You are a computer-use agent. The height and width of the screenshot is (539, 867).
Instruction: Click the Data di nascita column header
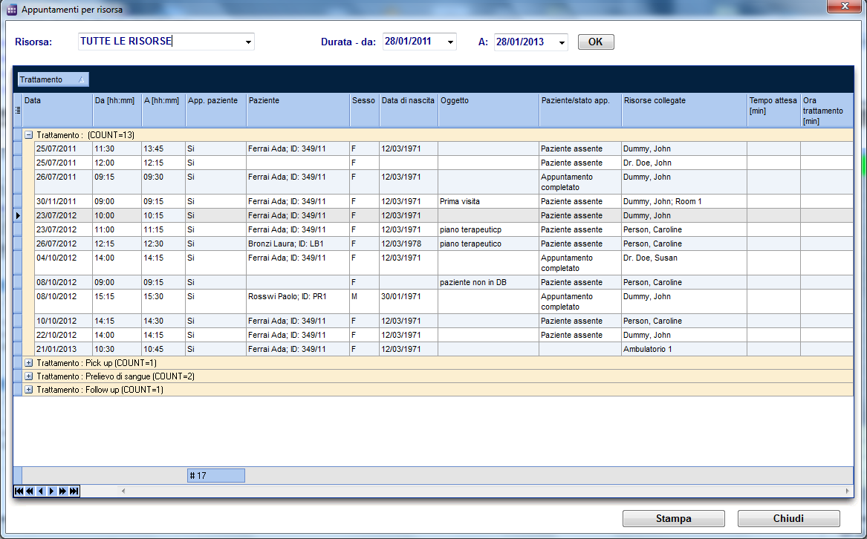pos(409,110)
